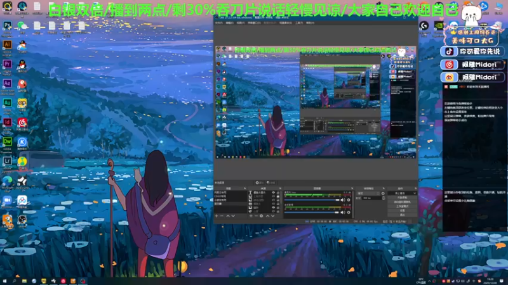This screenshot has height=285, width=508.
Task: Toggle eye visibility of the browser source
Action: click(x=274, y=212)
